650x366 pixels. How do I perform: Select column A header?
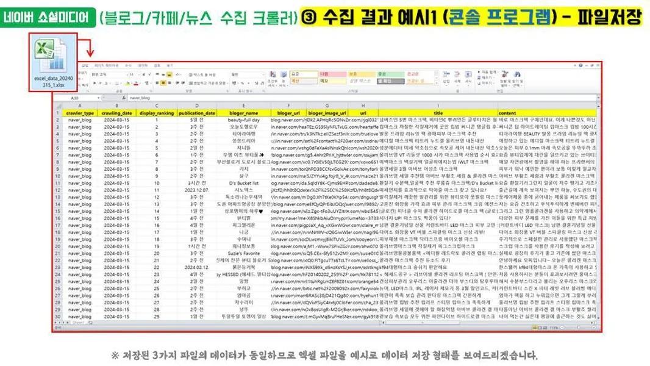[79, 106]
